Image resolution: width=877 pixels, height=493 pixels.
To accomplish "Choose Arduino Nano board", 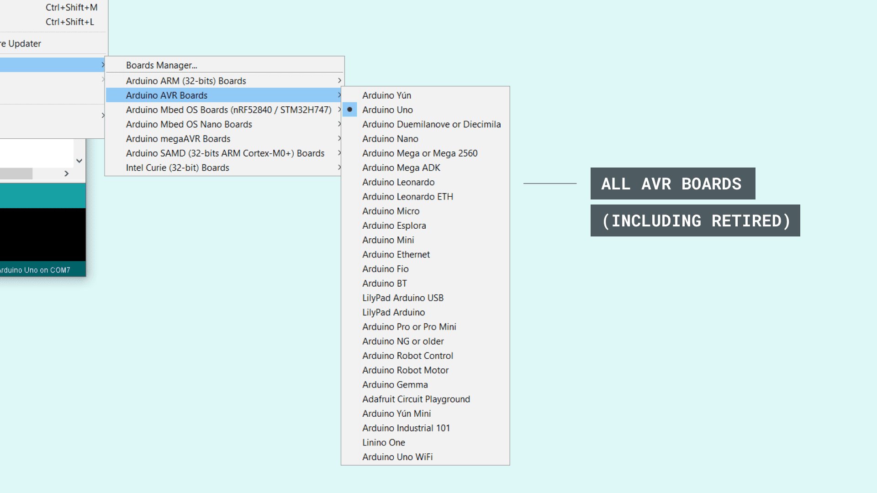I will click(390, 139).
